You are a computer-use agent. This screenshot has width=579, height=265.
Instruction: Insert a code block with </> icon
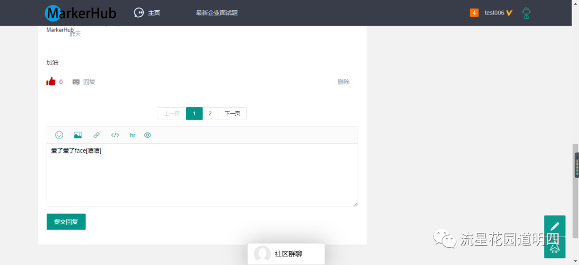pyautogui.click(x=115, y=135)
